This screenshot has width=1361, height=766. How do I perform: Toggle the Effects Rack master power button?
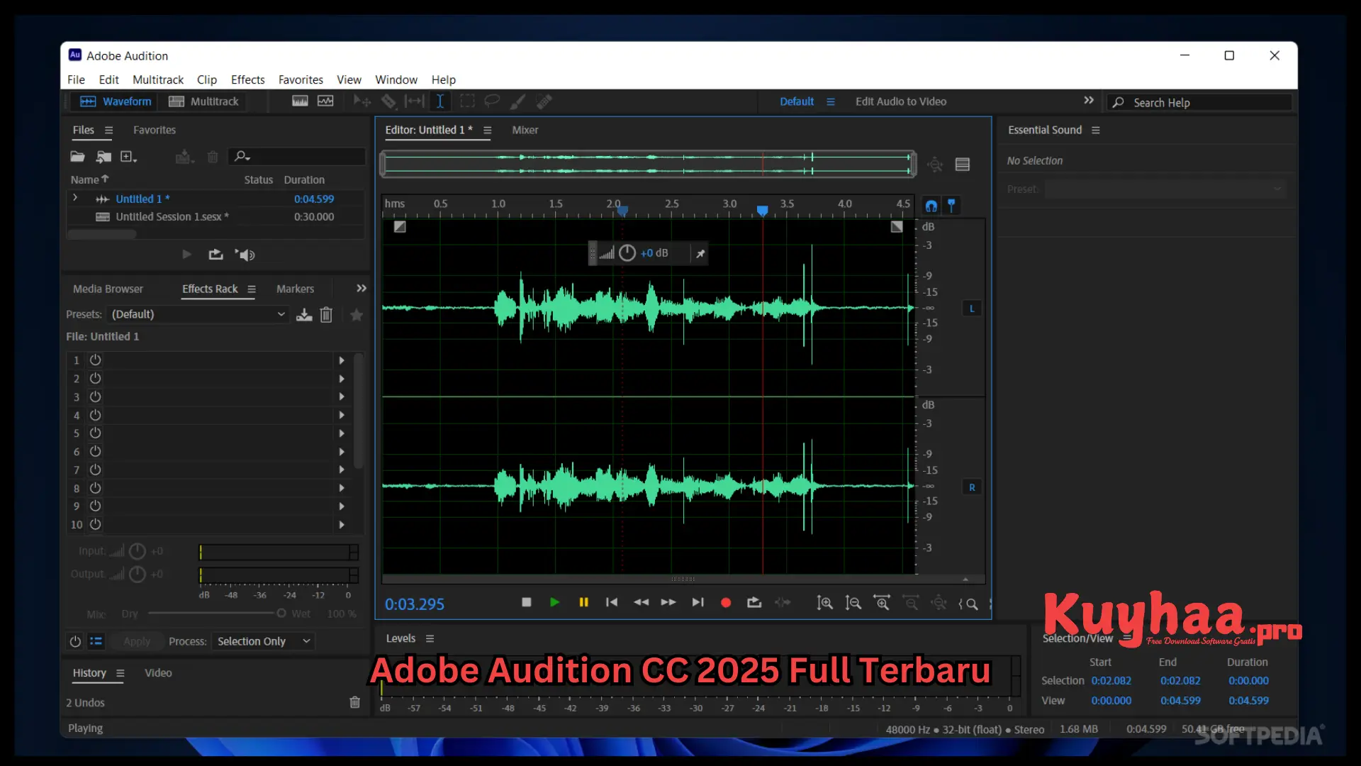[75, 641]
